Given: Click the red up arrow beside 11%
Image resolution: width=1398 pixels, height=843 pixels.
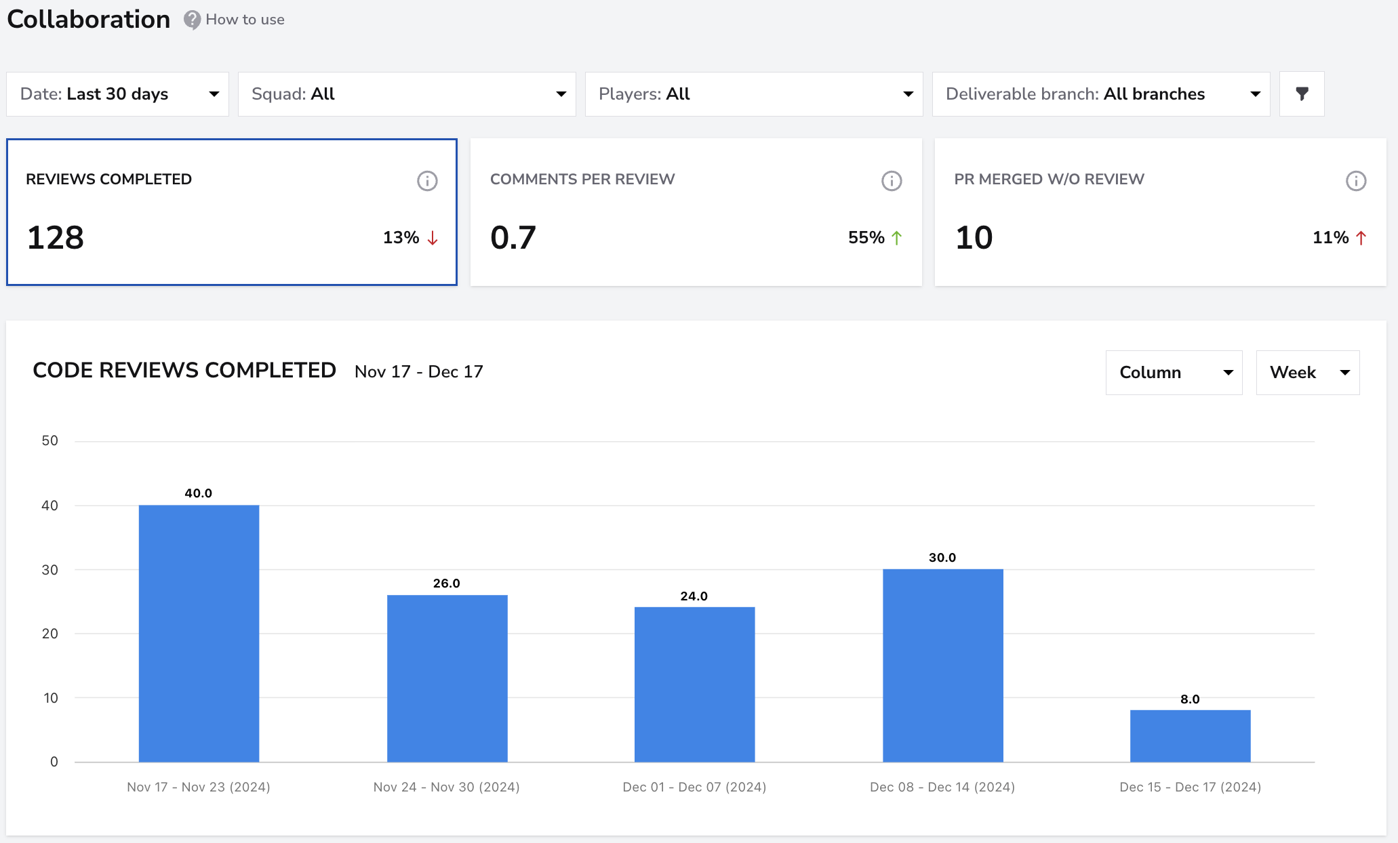Looking at the screenshot, I should [1361, 238].
